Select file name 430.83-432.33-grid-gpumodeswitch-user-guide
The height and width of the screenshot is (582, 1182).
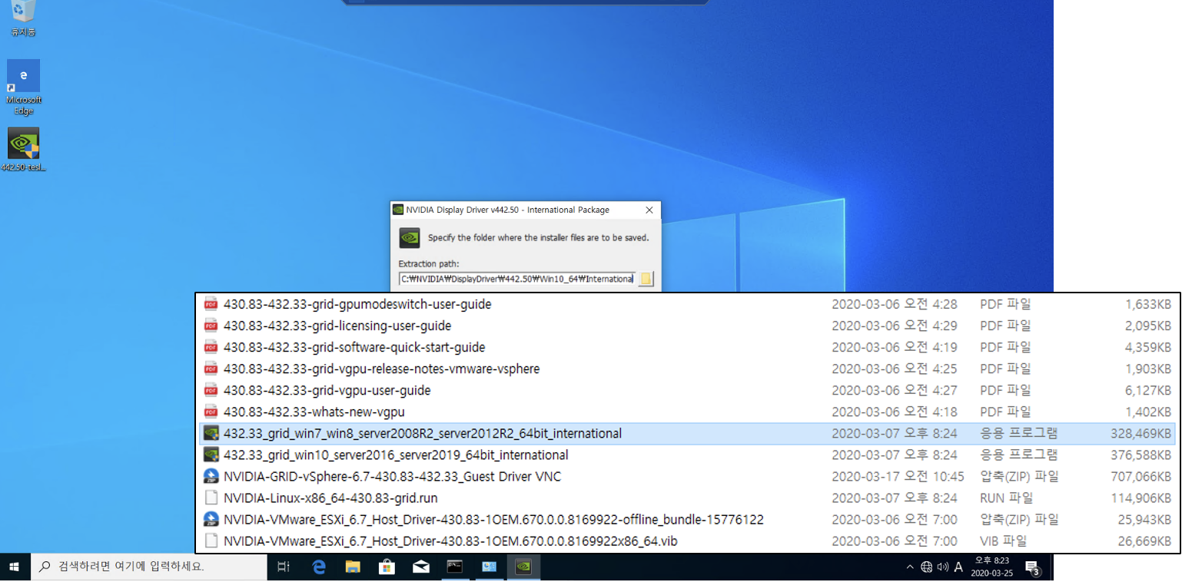(x=357, y=304)
